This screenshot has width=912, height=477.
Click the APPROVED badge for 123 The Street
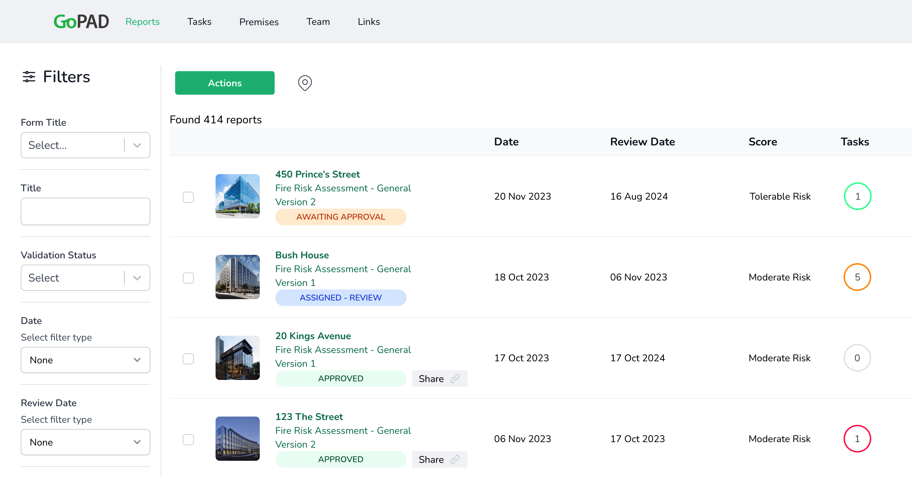pos(341,459)
